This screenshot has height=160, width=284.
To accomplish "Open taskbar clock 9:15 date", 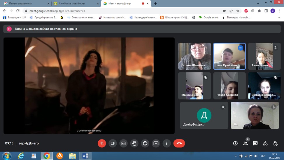I will click(x=274, y=156).
